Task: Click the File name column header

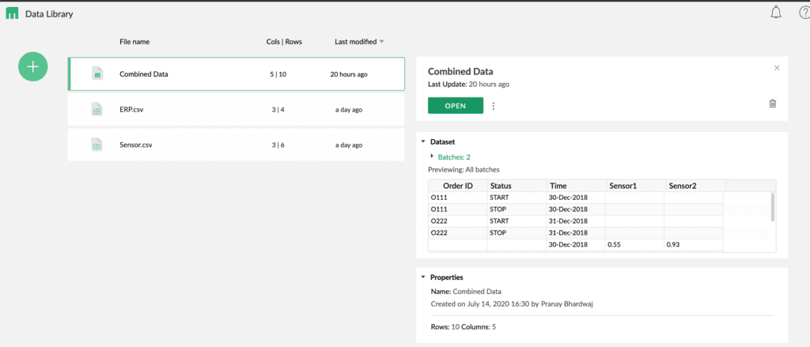Action: (134, 42)
